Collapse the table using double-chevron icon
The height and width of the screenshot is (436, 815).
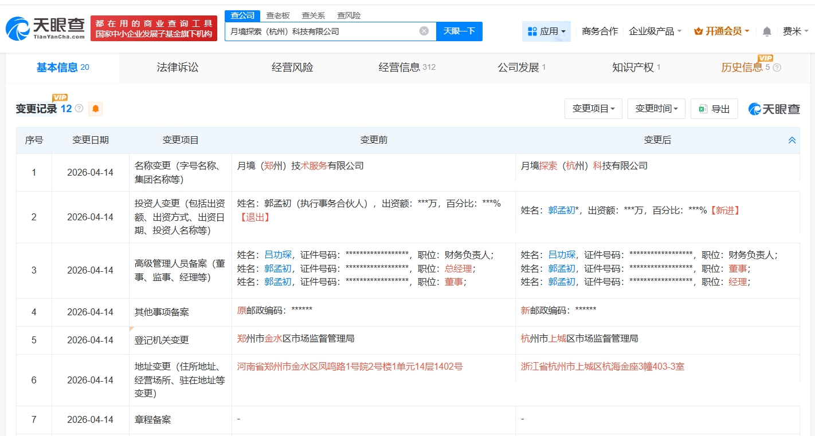pos(792,140)
